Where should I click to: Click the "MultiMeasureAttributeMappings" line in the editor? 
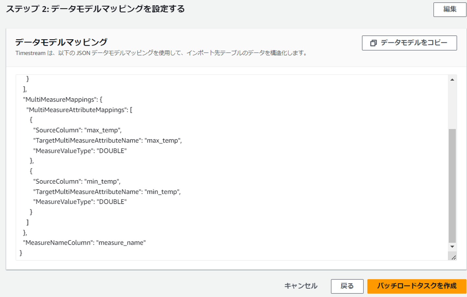click(x=79, y=110)
